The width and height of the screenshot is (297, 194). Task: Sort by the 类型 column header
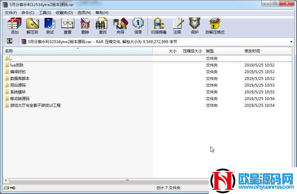point(223,51)
